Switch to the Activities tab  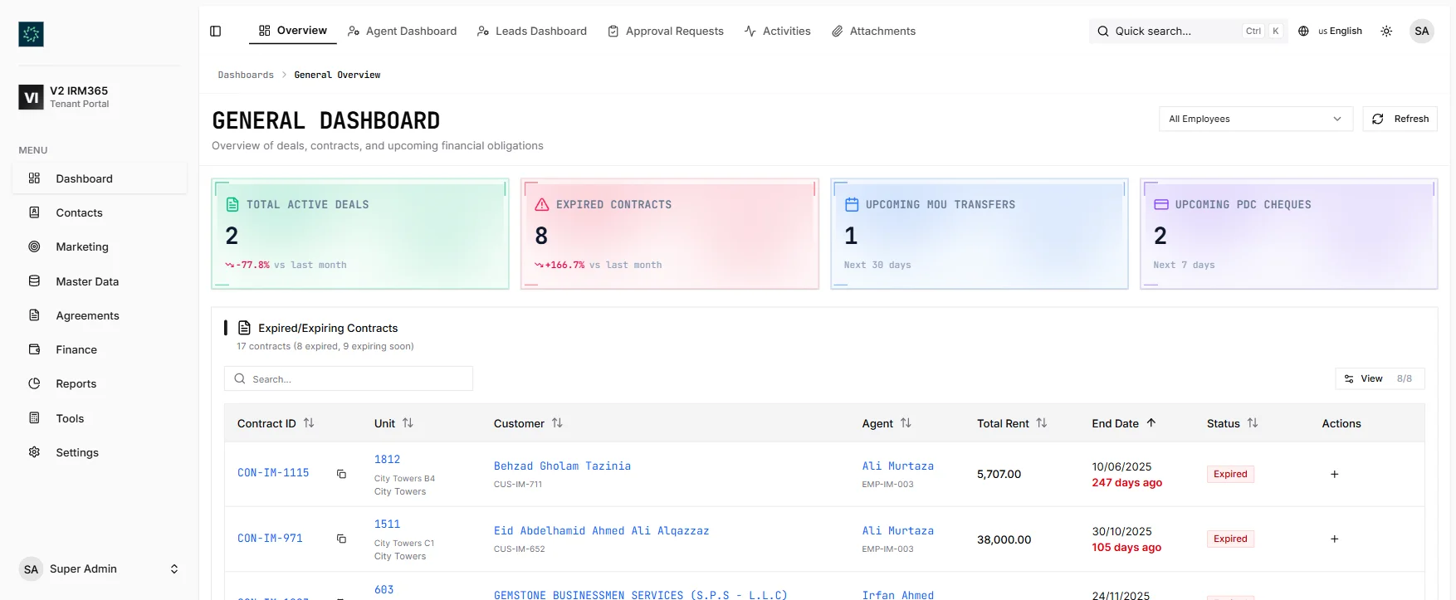(778, 32)
